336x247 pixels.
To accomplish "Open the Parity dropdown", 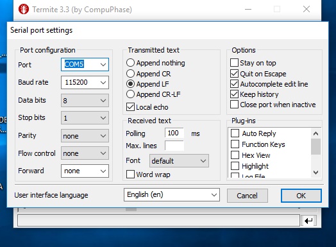I will [x=85, y=136].
